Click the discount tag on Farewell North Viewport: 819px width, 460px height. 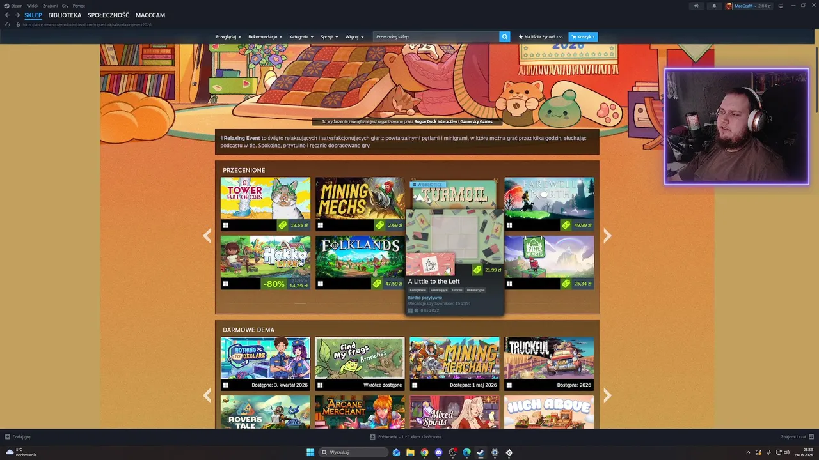point(566,225)
